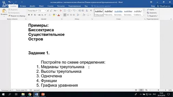The image size is (173, 97).
Task: Click the word count in status bar
Action: 21,90
